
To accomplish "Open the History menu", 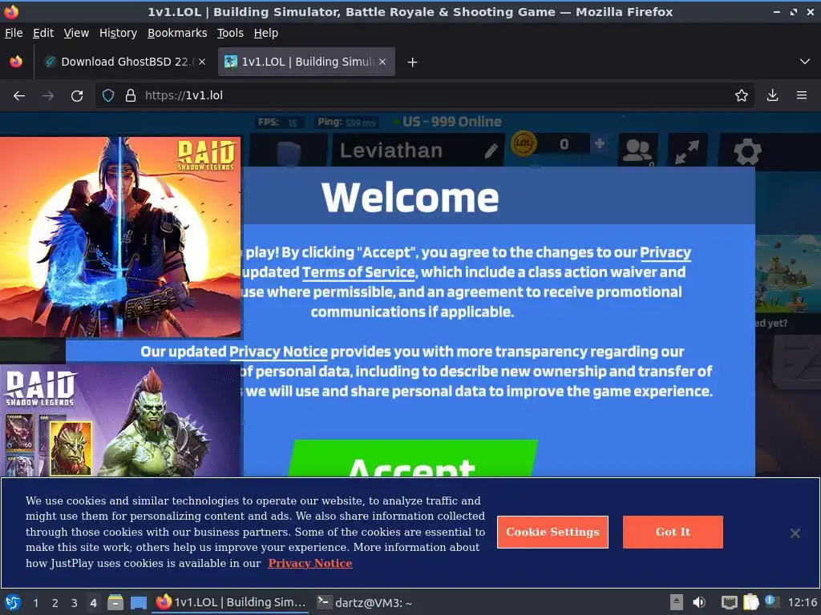I will click(119, 33).
